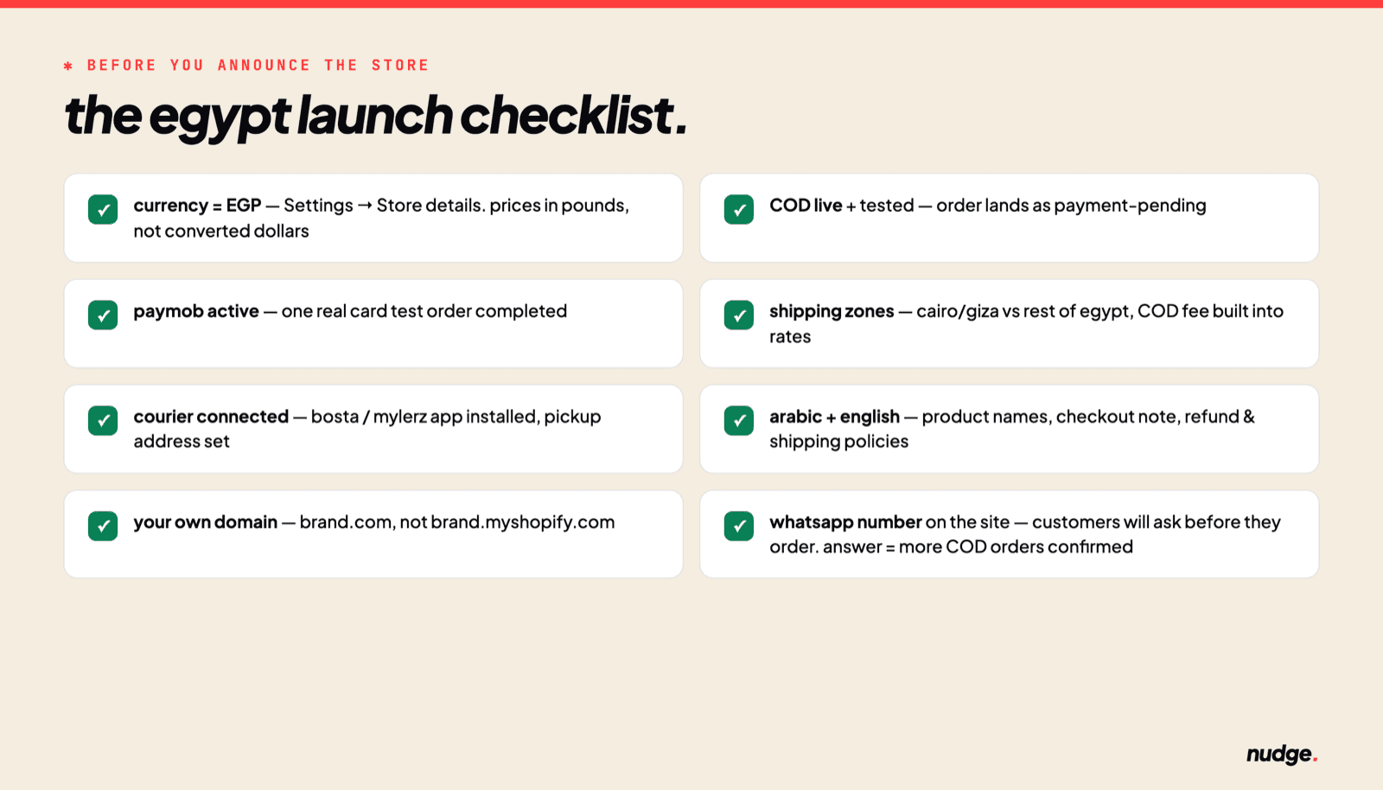The image size is (1383, 790).
Task: Click the "paymob active" bold label
Action: point(196,311)
